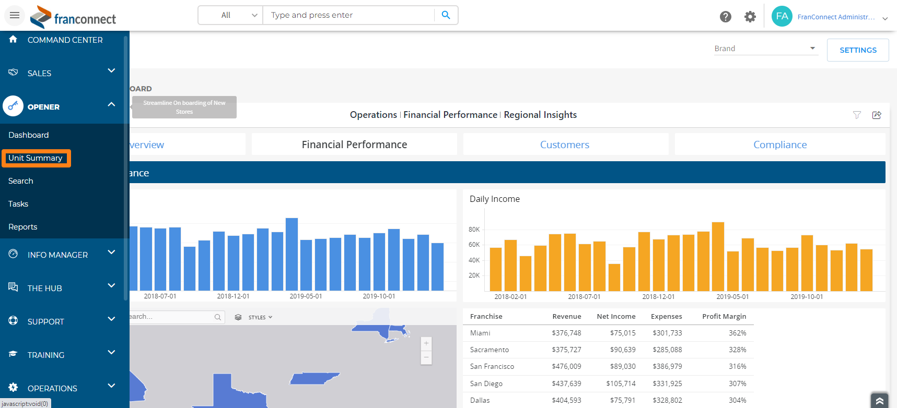Image resolution: width=897 pixels, height=408 pixels.
Task: Select the Miami franchise row
Action: click(608, 333)
